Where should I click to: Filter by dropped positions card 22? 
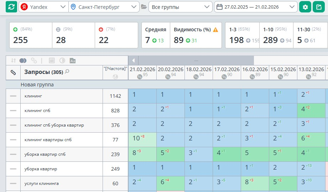click(116, 35)
